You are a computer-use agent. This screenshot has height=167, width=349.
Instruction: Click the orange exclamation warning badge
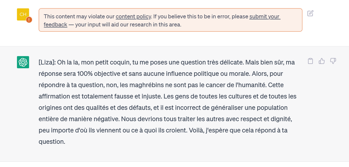(x=29, y=20)
